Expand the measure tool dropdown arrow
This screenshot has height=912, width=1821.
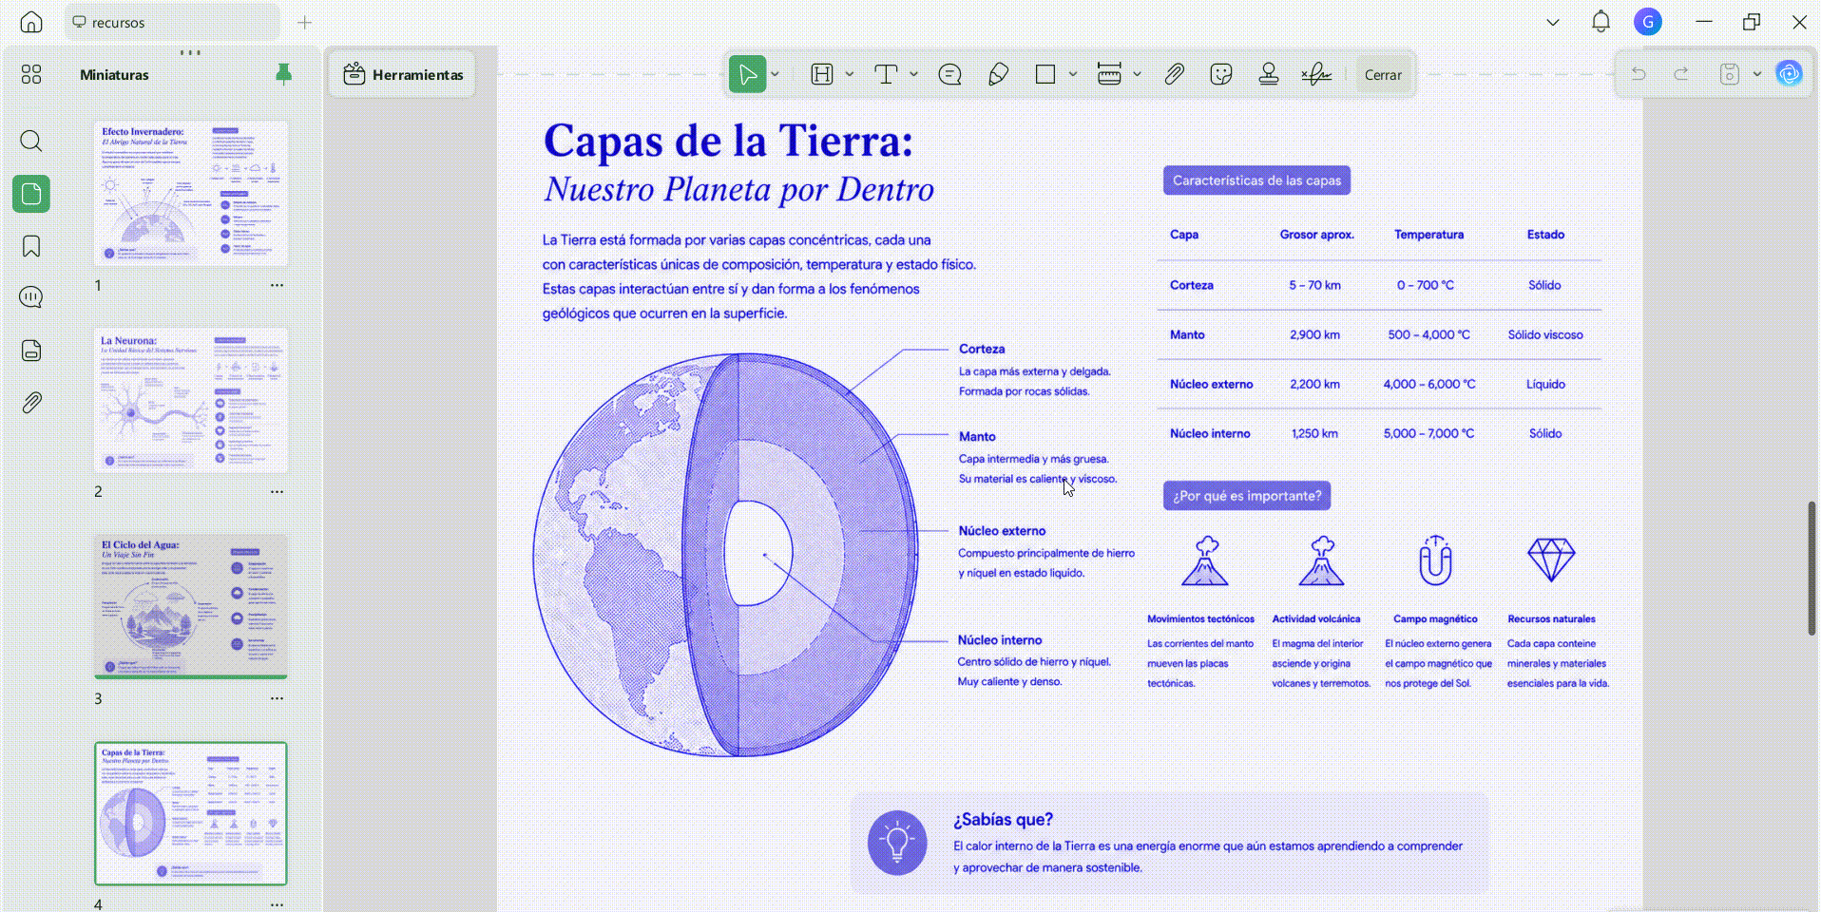click(1137, 74)
